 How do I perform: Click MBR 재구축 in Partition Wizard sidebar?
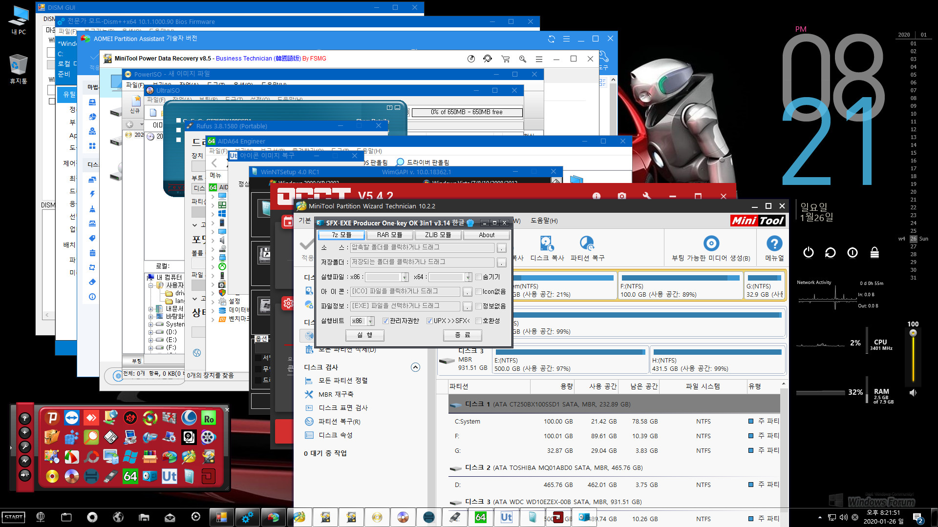click(336, 394)
